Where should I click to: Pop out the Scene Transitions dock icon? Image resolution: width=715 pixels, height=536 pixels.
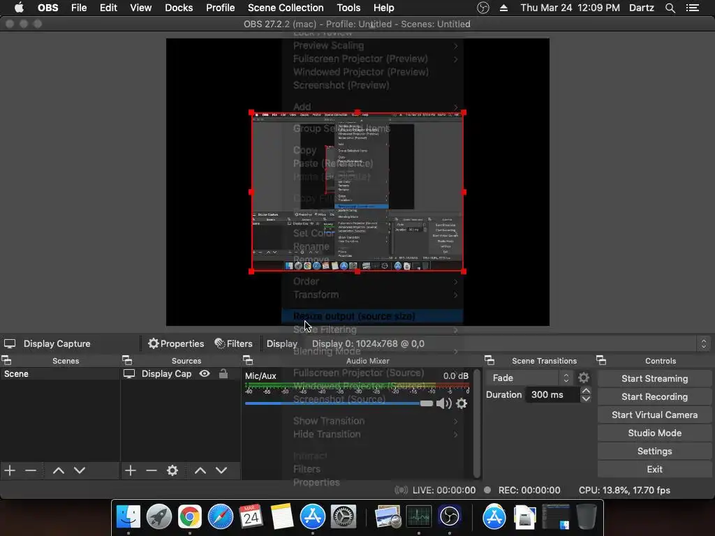(489, 361)
